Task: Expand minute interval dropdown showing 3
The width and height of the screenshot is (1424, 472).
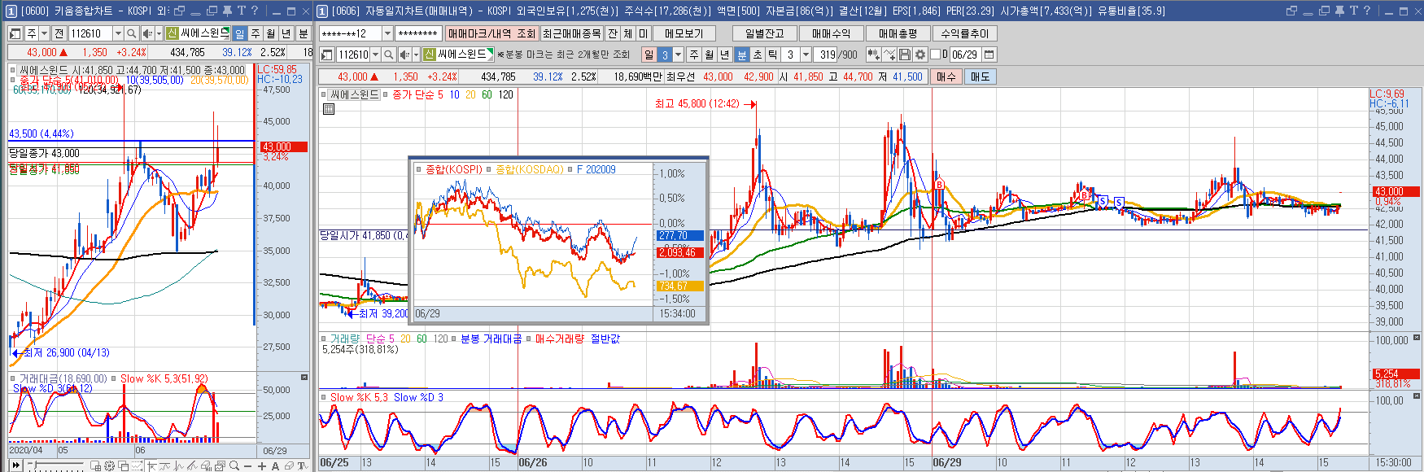Action: click(806, 55)
